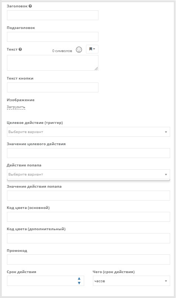Click into the Текст textarea

(x=53, y=63)
